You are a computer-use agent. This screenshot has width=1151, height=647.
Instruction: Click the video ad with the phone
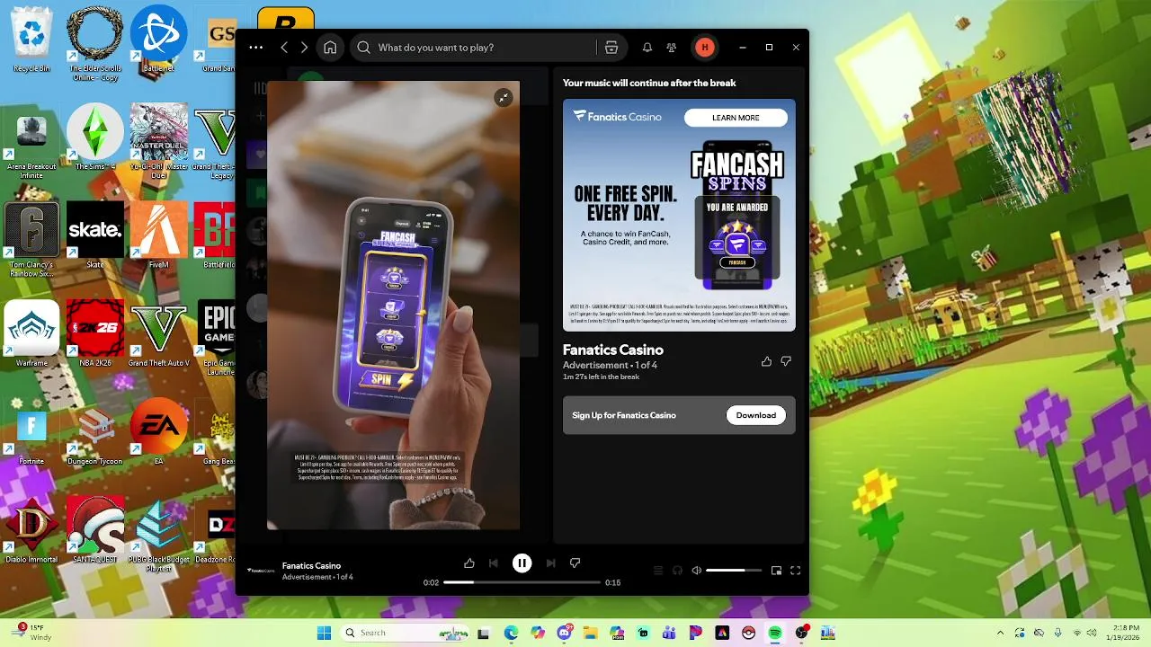393,306
